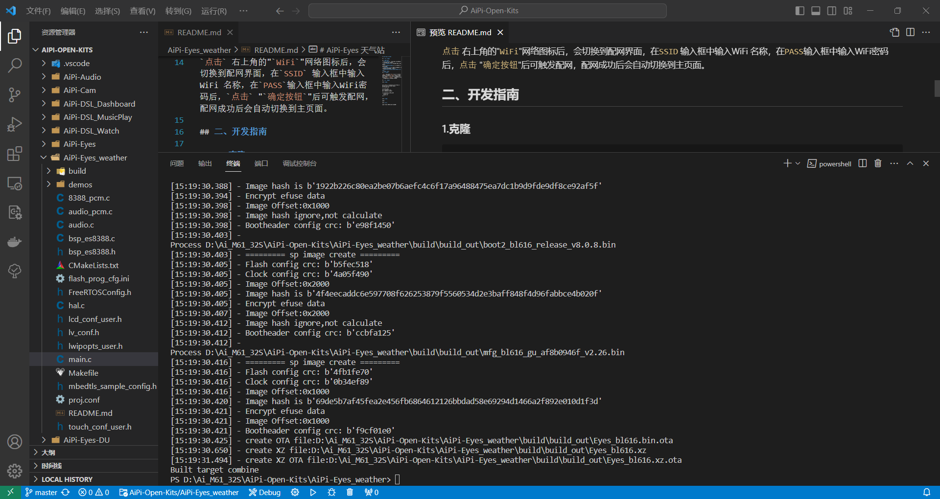Open customize layout button
This screenshot has height=499, width=940.
click(x=848, y=11)
